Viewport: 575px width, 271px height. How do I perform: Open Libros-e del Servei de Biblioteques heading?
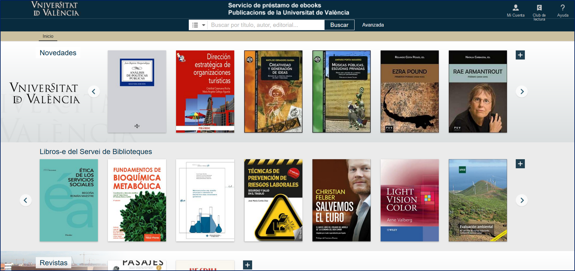click(x=96, y=152)
